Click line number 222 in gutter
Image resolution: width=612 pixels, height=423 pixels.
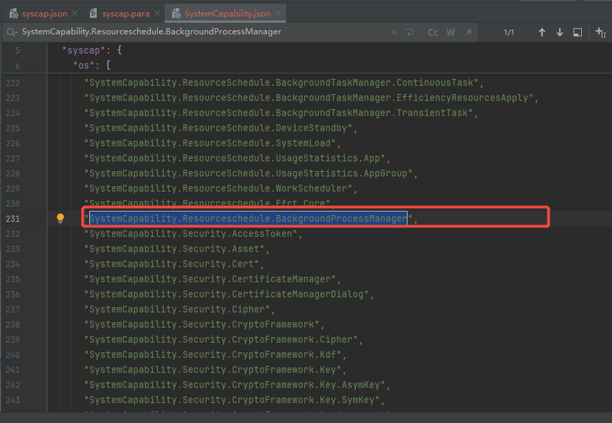pyautogui.click(x=12, y=83)
